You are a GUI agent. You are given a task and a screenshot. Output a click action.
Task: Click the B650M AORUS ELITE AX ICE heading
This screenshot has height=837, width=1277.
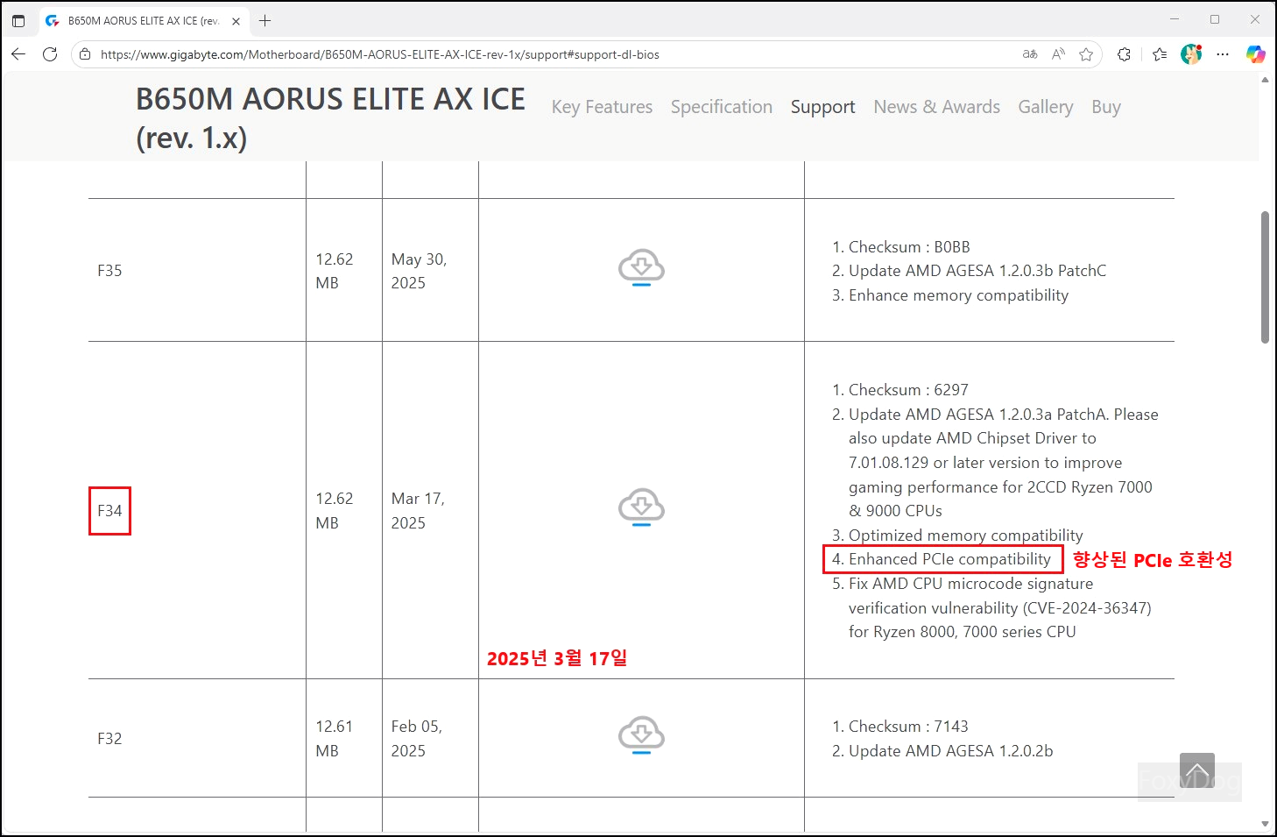pos(330,118)
